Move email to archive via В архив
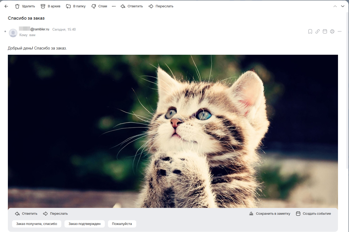This screenshot has height=232, width=349. point(50,6)
